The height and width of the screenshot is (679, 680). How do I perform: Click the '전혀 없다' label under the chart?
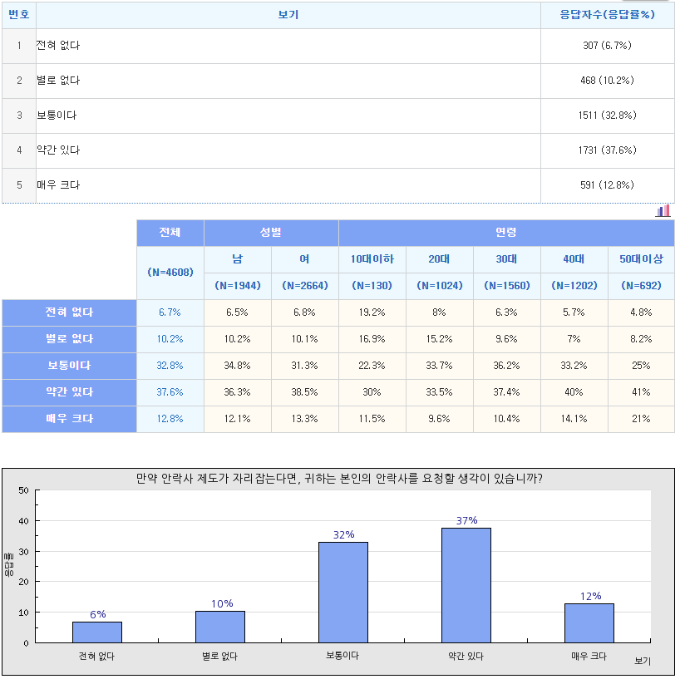[x=96, y=657]
